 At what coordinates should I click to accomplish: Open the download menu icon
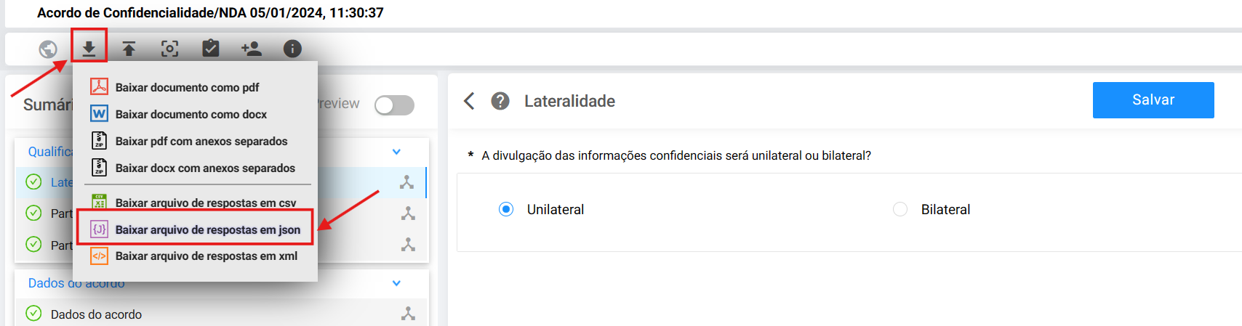click(x=89, y=49)
